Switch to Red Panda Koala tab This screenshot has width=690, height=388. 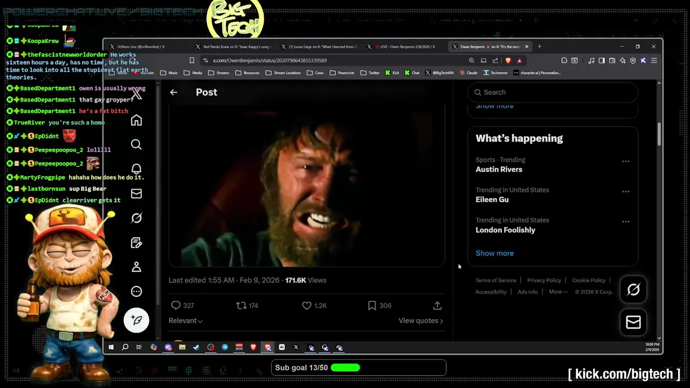point(234,47)
